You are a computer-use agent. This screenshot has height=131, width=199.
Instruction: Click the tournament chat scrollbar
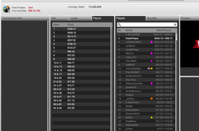point(48,76)
